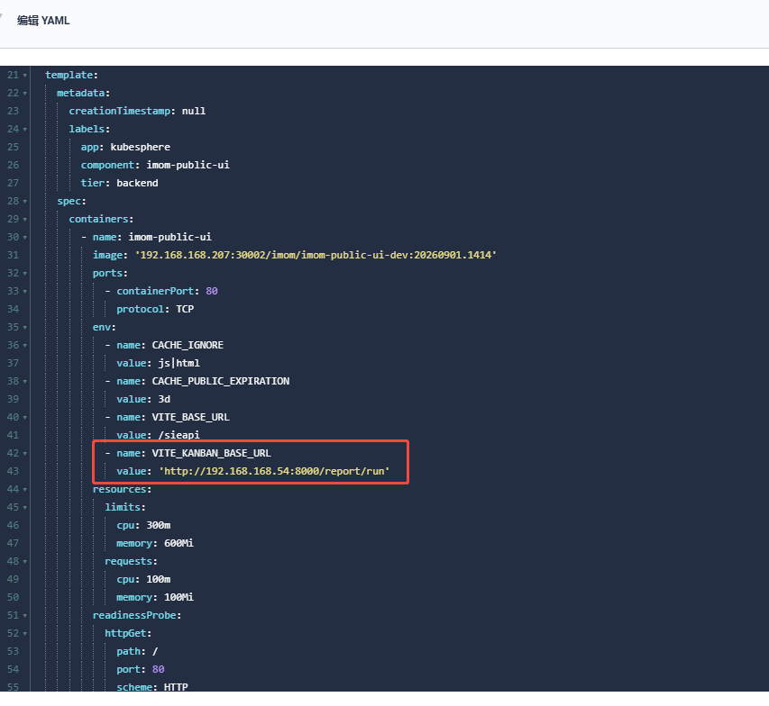Fold the VITE_KANBAN_BASE_URL env entry
The image size is (769, 706).
pos(25,454)
